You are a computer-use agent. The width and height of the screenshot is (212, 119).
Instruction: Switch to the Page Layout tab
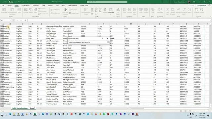pos(26,5)
